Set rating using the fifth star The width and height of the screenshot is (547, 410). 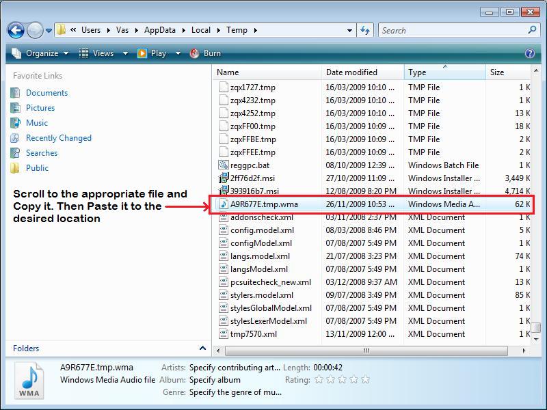point(365,380)
